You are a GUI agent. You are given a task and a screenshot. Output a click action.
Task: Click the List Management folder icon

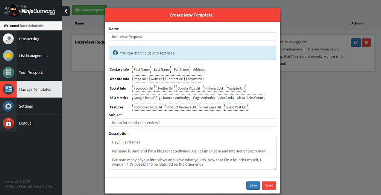[8, 56]
